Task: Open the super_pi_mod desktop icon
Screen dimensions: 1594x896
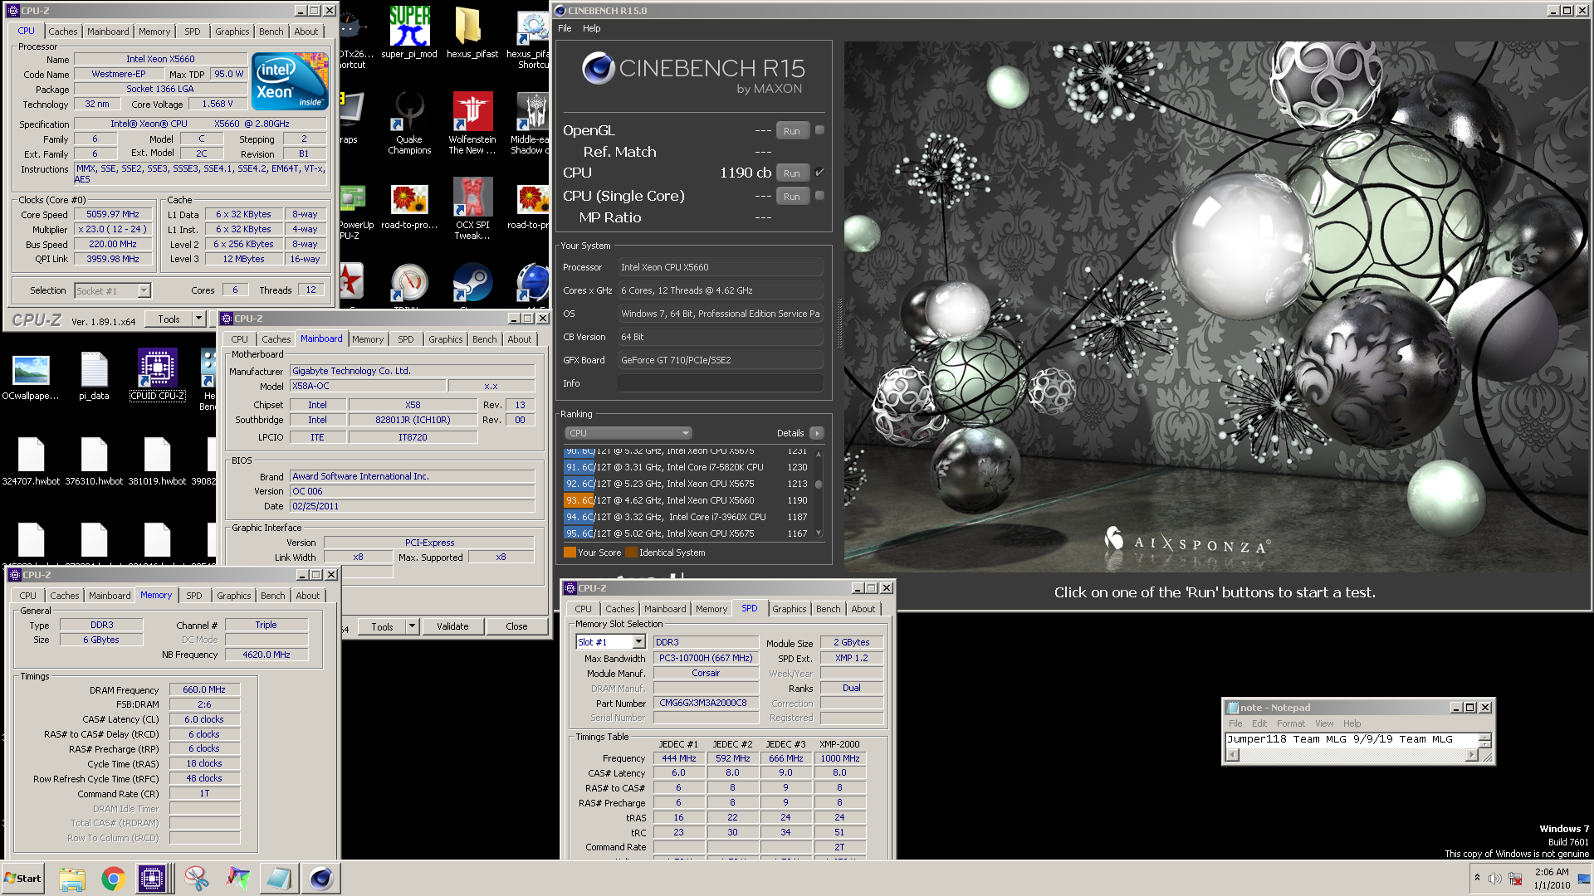Action: click(x=409, y=33)
